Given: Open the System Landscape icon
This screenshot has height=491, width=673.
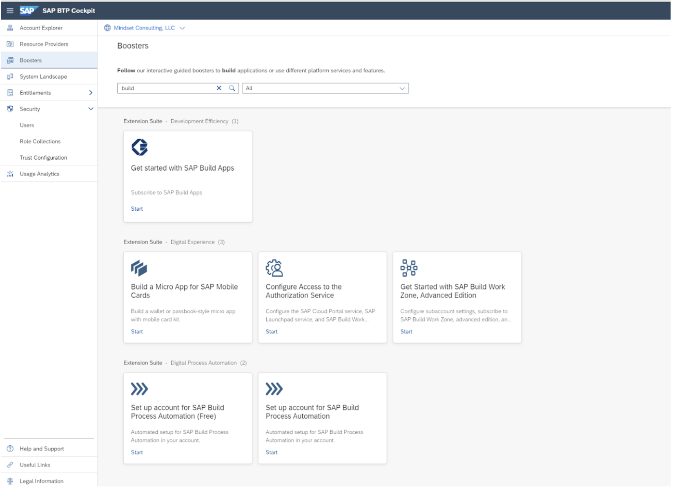Looking at the screenshot, I should [x=9, y=76].
